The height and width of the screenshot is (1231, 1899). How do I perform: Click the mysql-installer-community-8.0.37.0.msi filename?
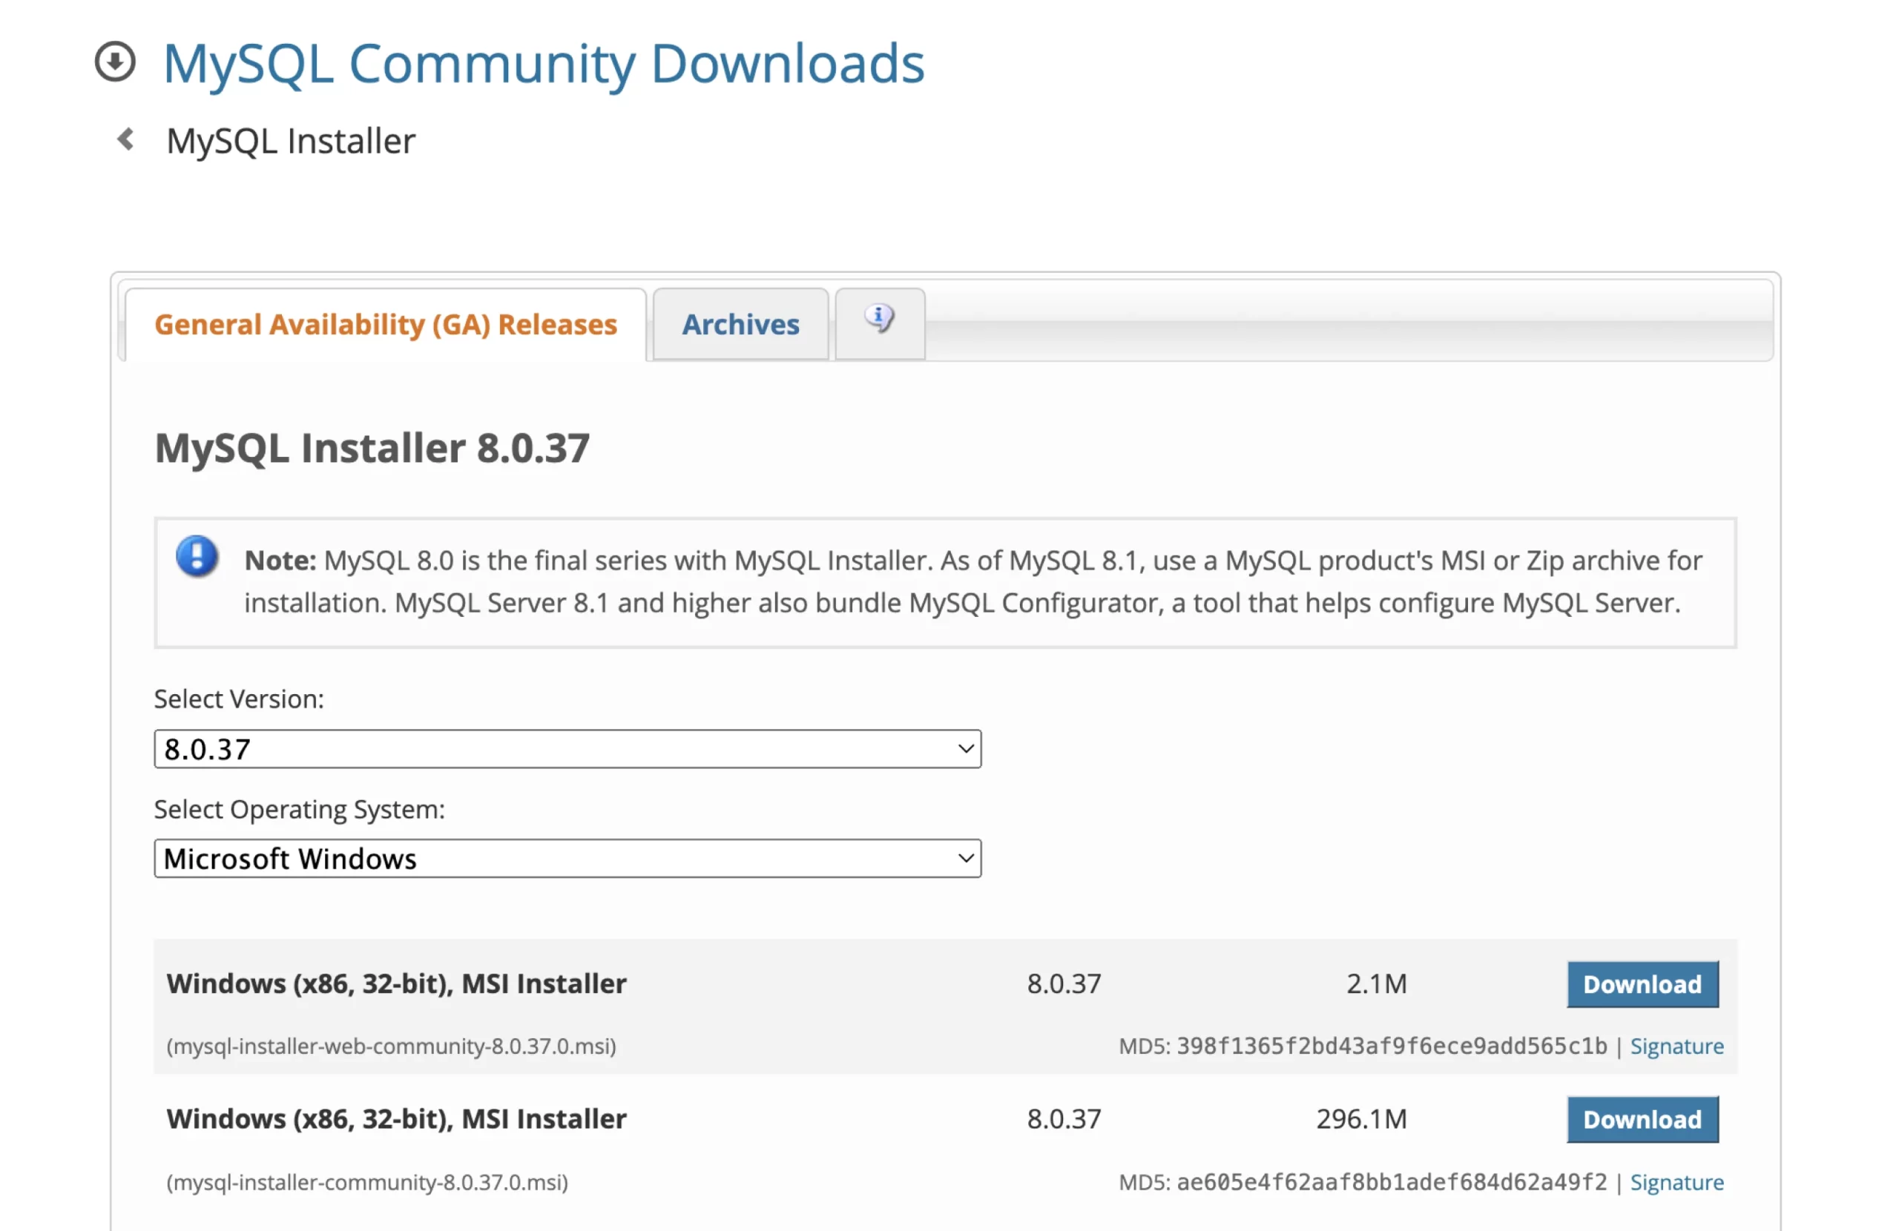pos(367,1181)
